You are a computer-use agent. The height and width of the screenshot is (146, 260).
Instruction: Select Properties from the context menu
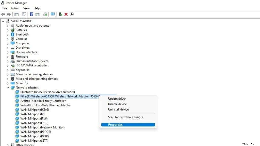coord(115,124)
